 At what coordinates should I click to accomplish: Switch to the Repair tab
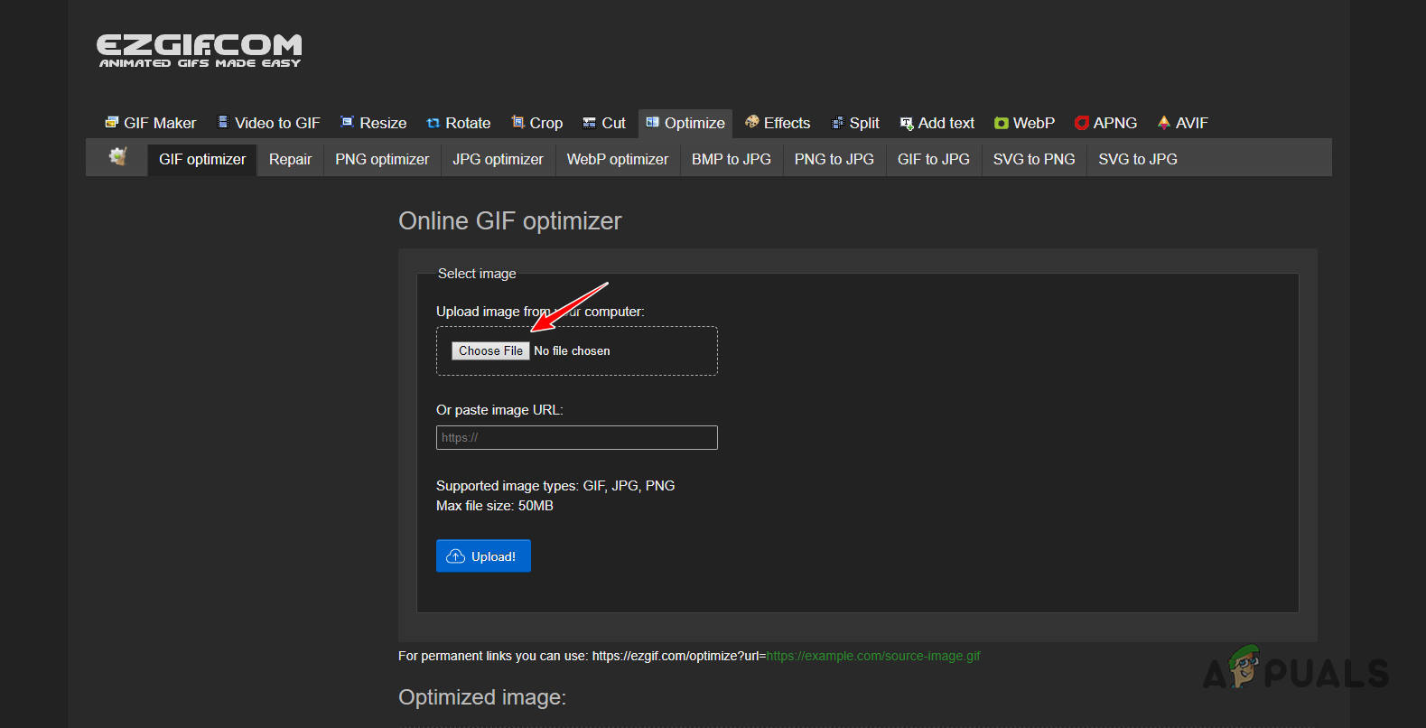coord(290,159)
